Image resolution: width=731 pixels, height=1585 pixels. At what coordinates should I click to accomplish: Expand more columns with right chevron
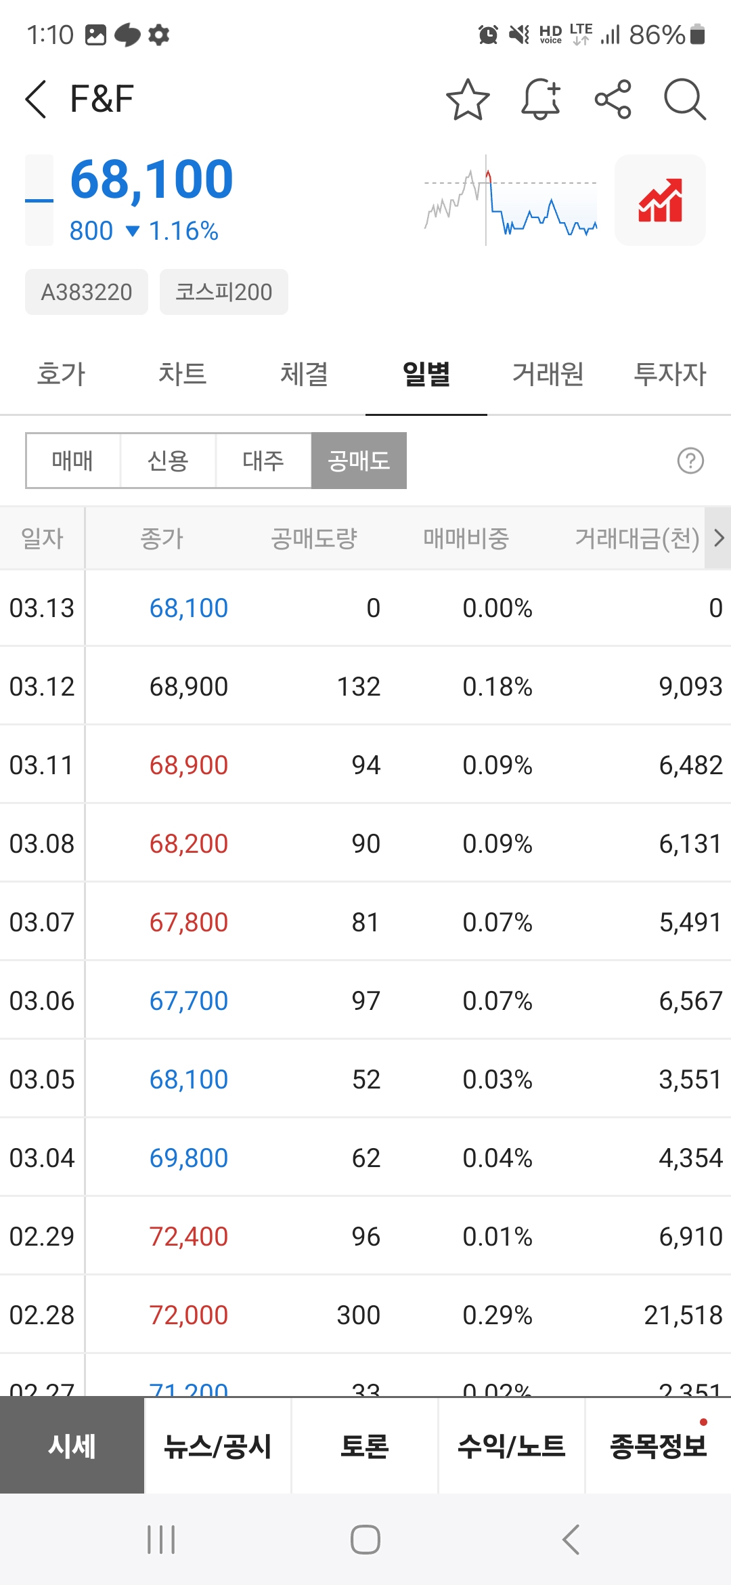click(718, 538)
